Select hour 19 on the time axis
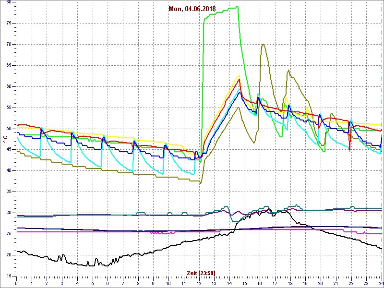This screenshot has height=288, width=384. (x=305, y=284)
